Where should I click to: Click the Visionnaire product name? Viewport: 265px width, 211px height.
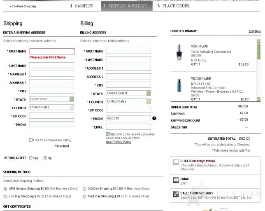(201, 79)
